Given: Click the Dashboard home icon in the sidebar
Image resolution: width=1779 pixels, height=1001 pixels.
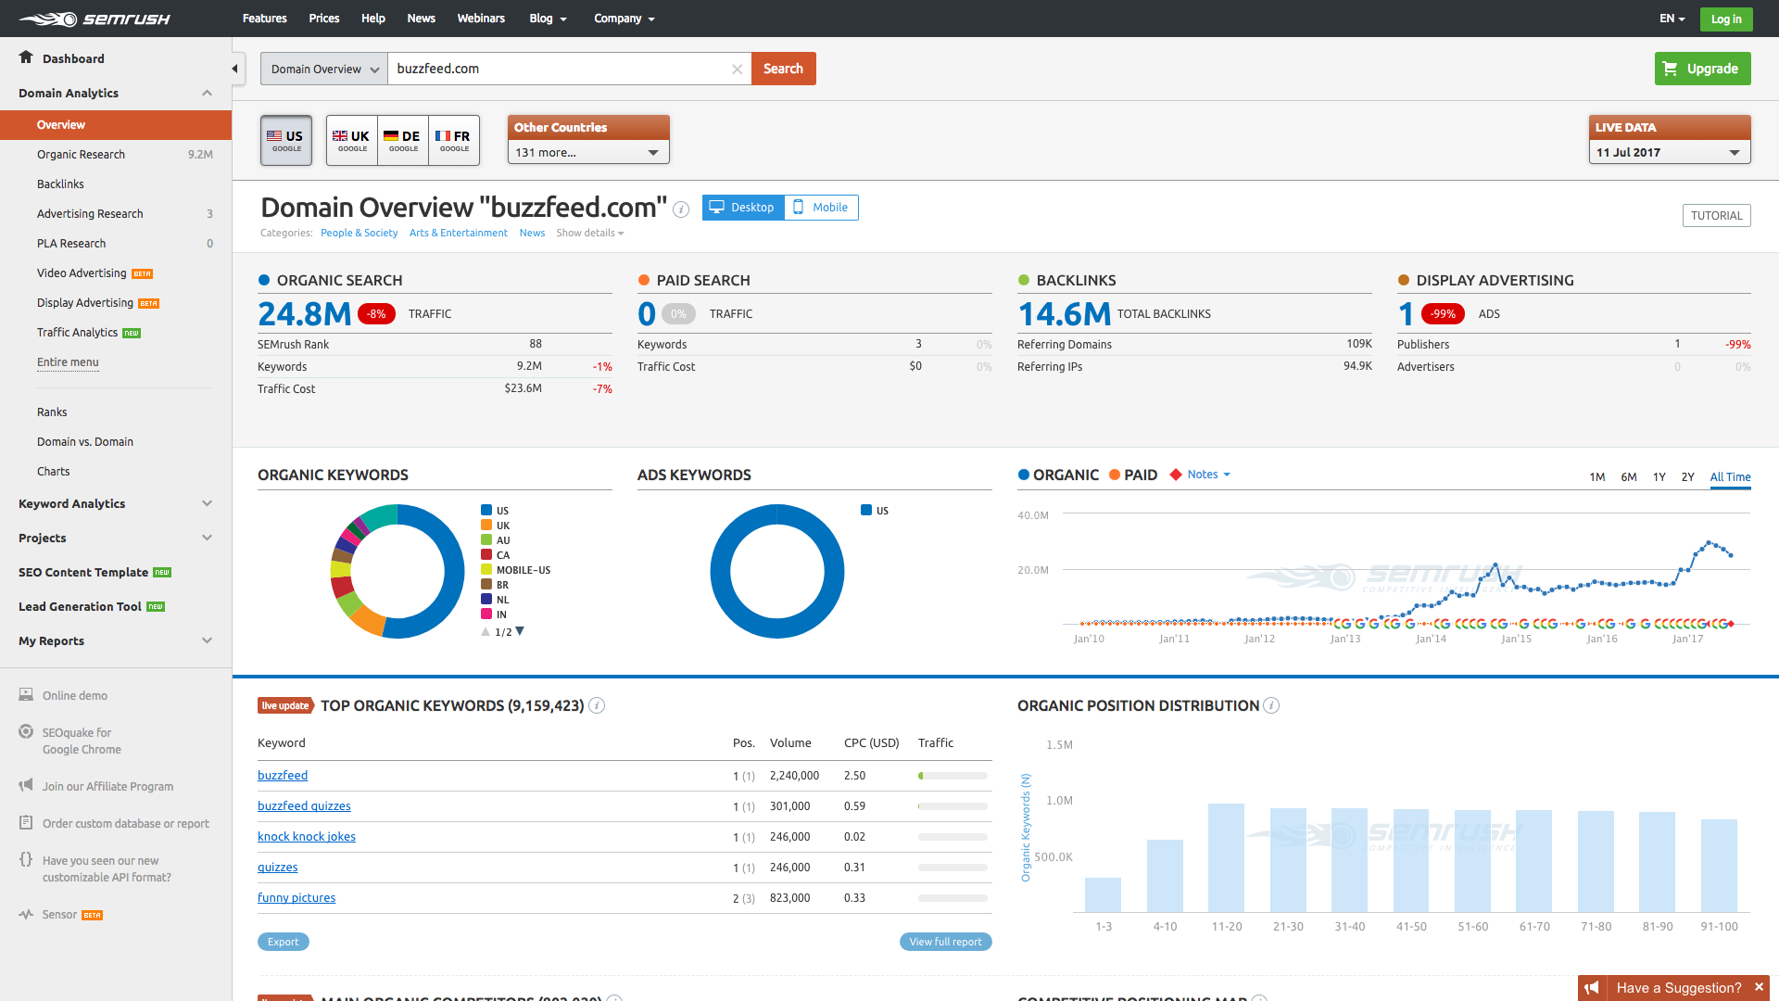Looking at the screenshot, I should (26, 57).
